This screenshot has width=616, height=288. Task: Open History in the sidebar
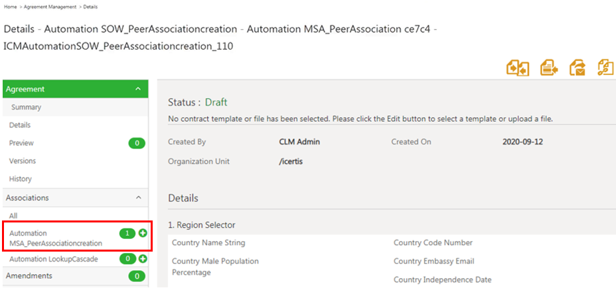coord(21,179)
